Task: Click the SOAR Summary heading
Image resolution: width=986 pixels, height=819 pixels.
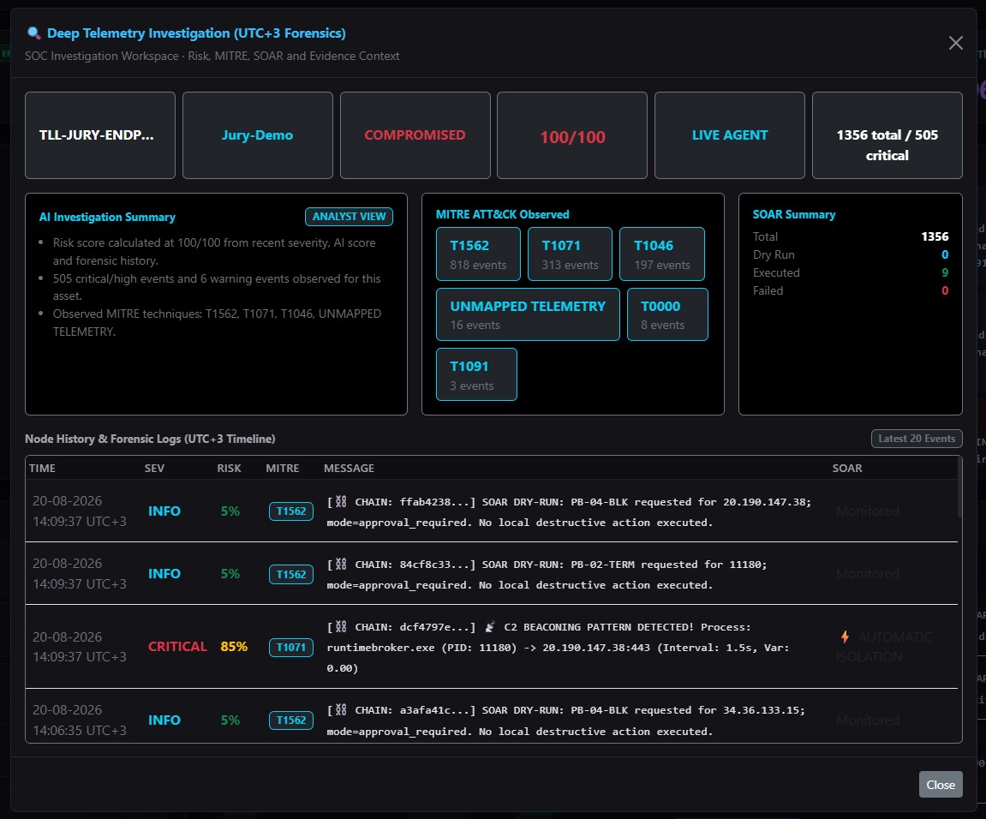Action: 793,214
